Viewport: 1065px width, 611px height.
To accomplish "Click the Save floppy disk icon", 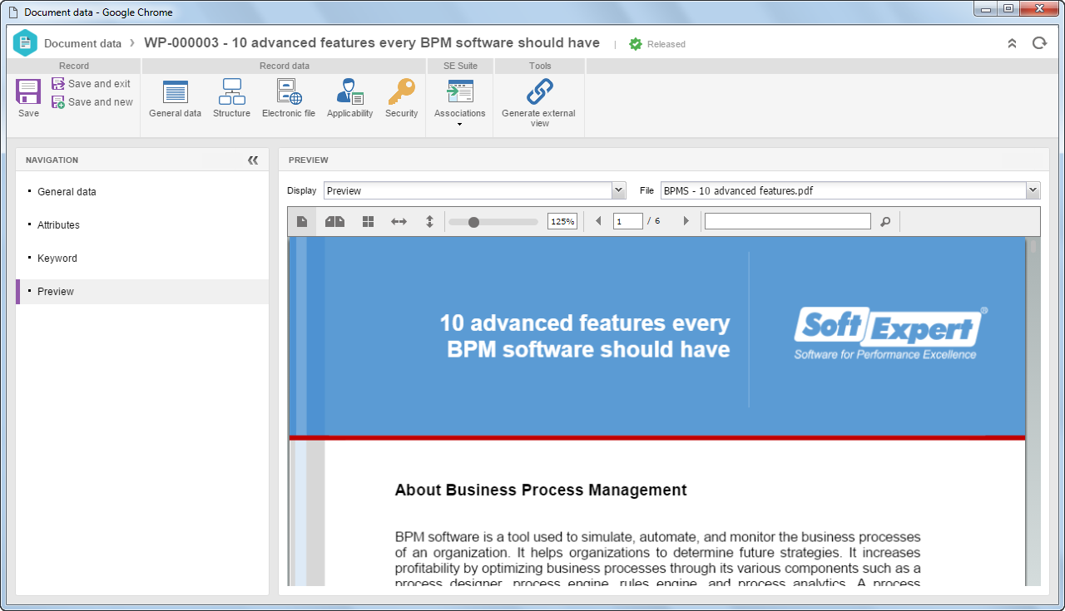I will point(28,91).
